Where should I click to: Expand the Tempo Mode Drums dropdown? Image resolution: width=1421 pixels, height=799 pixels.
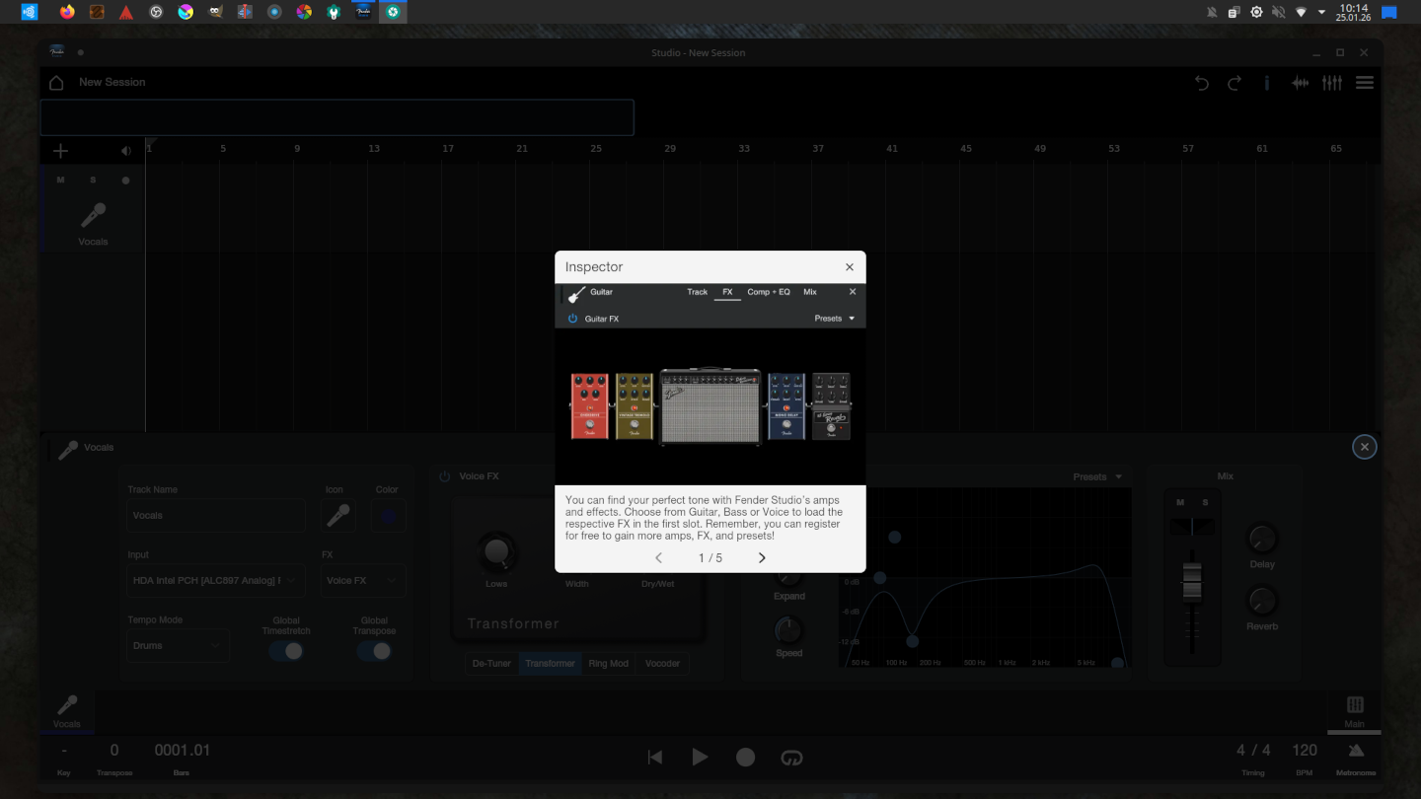click(x=178, y=646)
